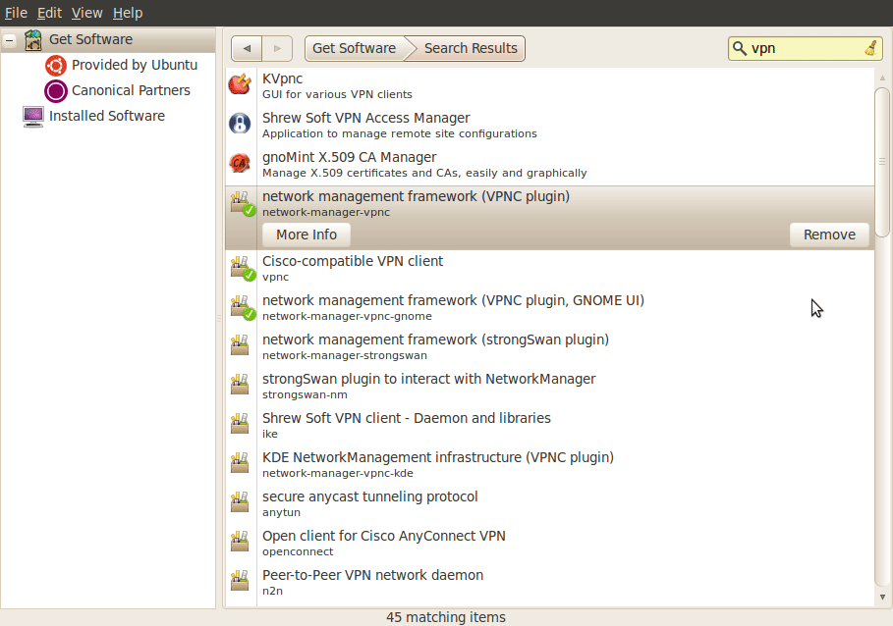Remove the network-manager-vpnc package

pyautogui.click(x=829, y=235)
